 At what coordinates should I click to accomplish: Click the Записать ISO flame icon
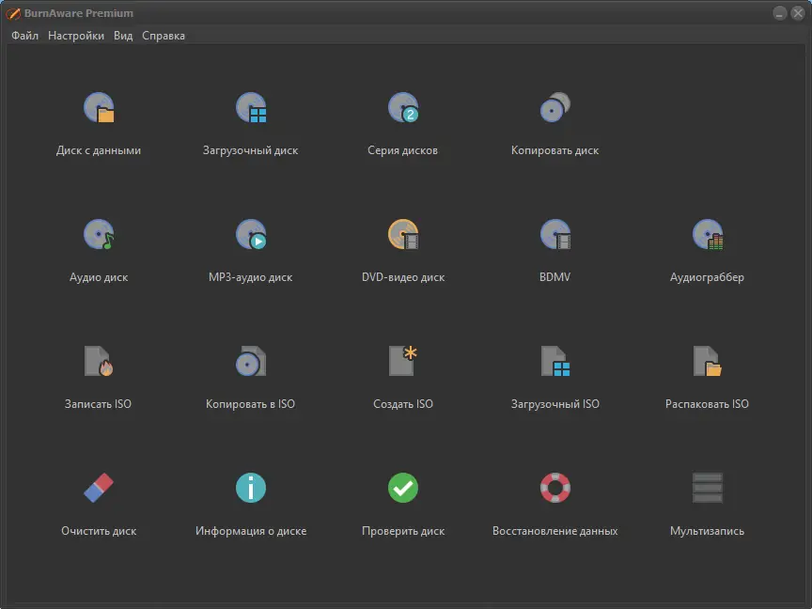click(x=99, y=361)
